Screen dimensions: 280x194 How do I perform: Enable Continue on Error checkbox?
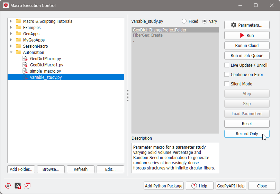point(227,74)
